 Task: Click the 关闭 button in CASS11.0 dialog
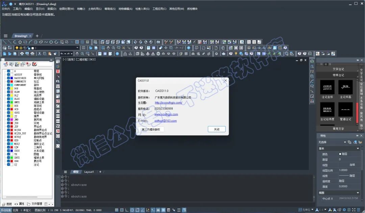pyautogui.click(x=217, y=129)
